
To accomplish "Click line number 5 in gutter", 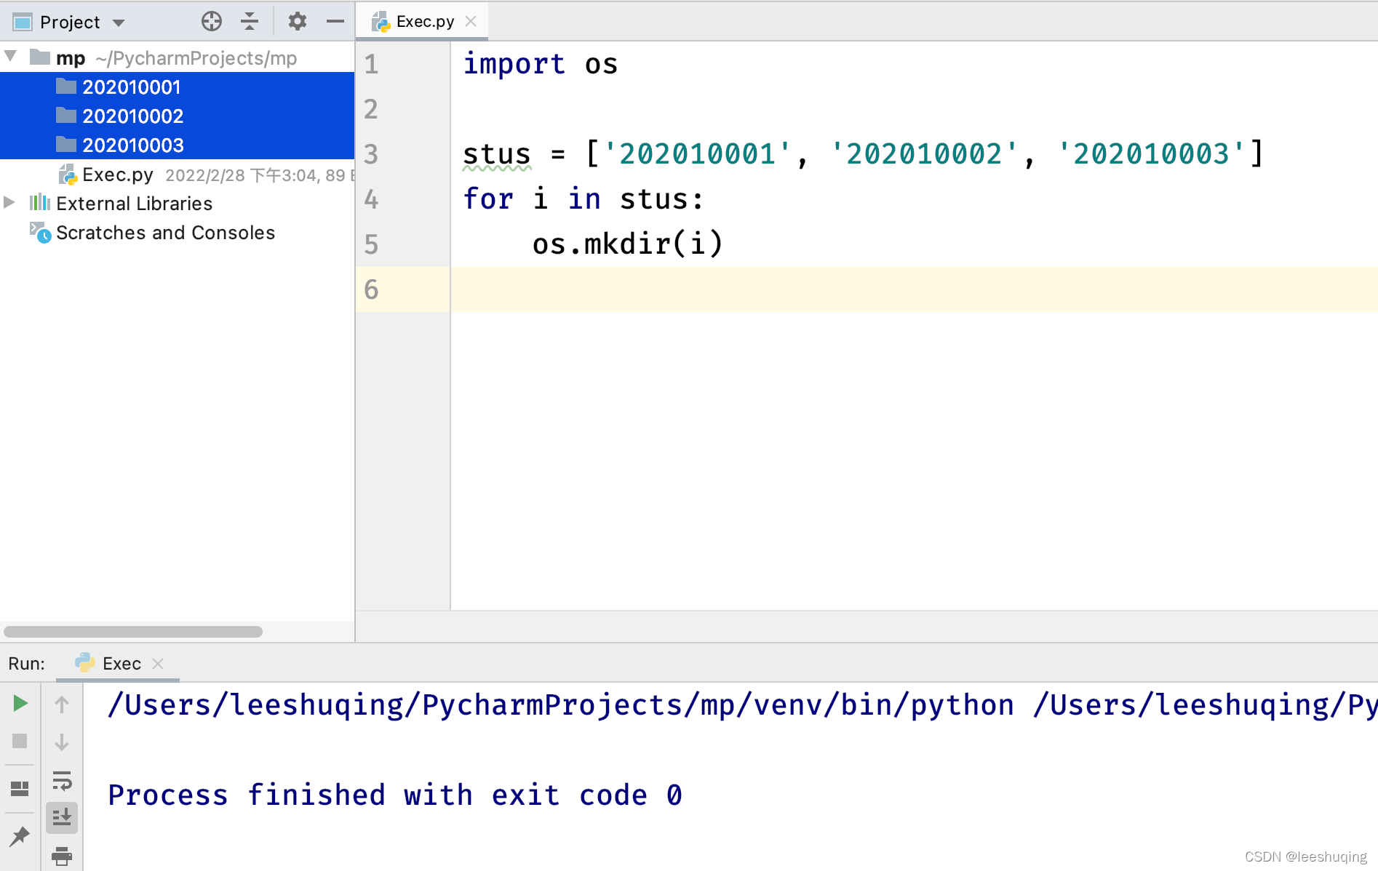I will point(371,244).
